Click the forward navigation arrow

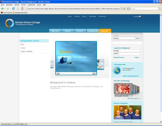coord(8,9)
